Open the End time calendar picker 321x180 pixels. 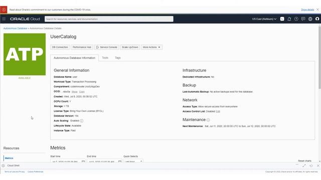(x=120, y=161)
